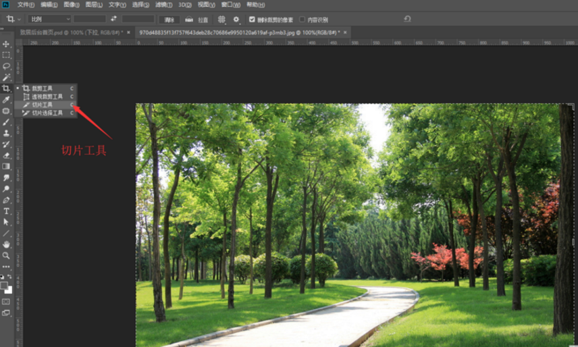Image resolution: width=578 pixels, height=347 pixels.
Task: Choose the Horizontal Type tool
Action: [x=6, y=211]
